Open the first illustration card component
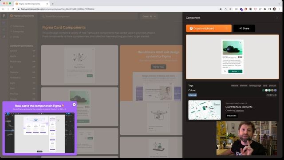 [79, 65]
